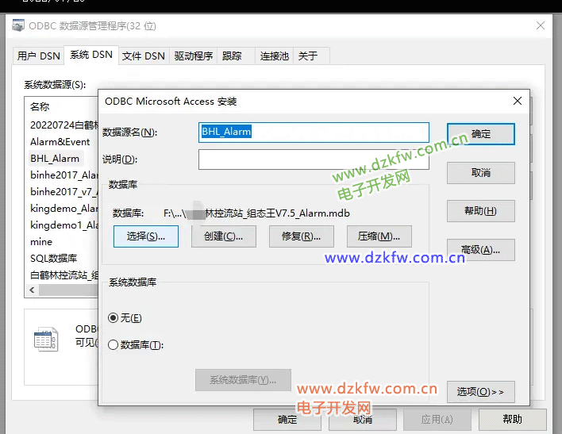
Task: Click 创建(C)... to create database
Action: (223, 236)
